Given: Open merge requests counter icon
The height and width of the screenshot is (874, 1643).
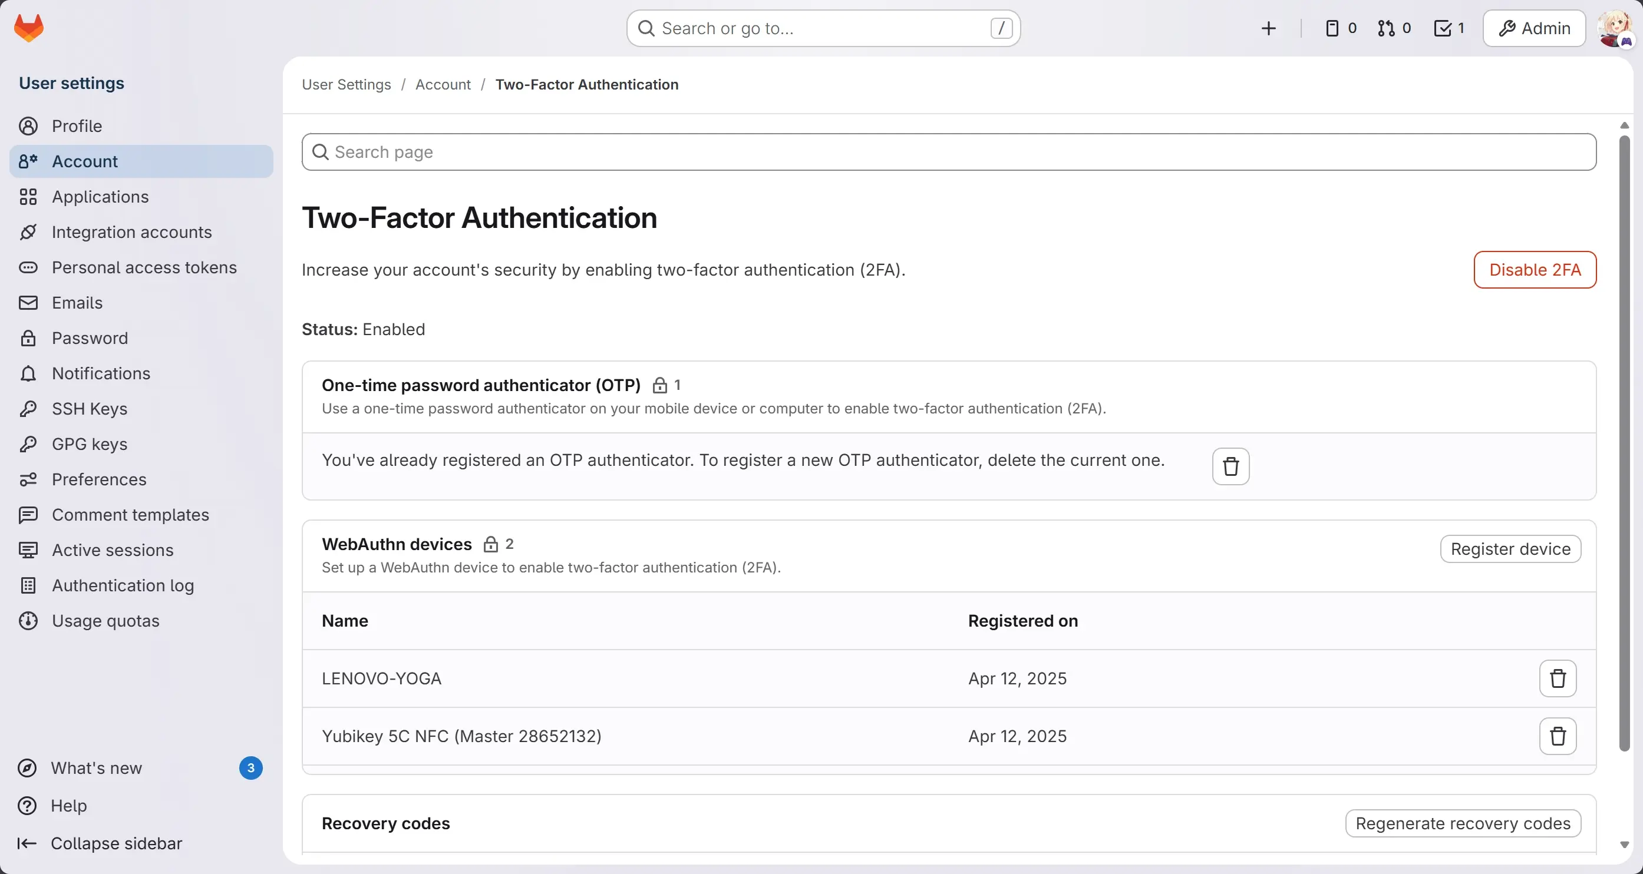Looking at the screenshot, I should coord(1394,28).
